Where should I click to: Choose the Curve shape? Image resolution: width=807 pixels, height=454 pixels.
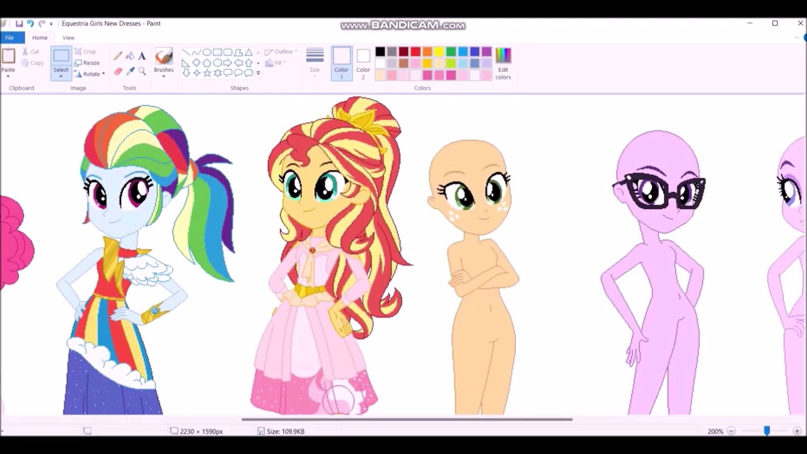196,52
